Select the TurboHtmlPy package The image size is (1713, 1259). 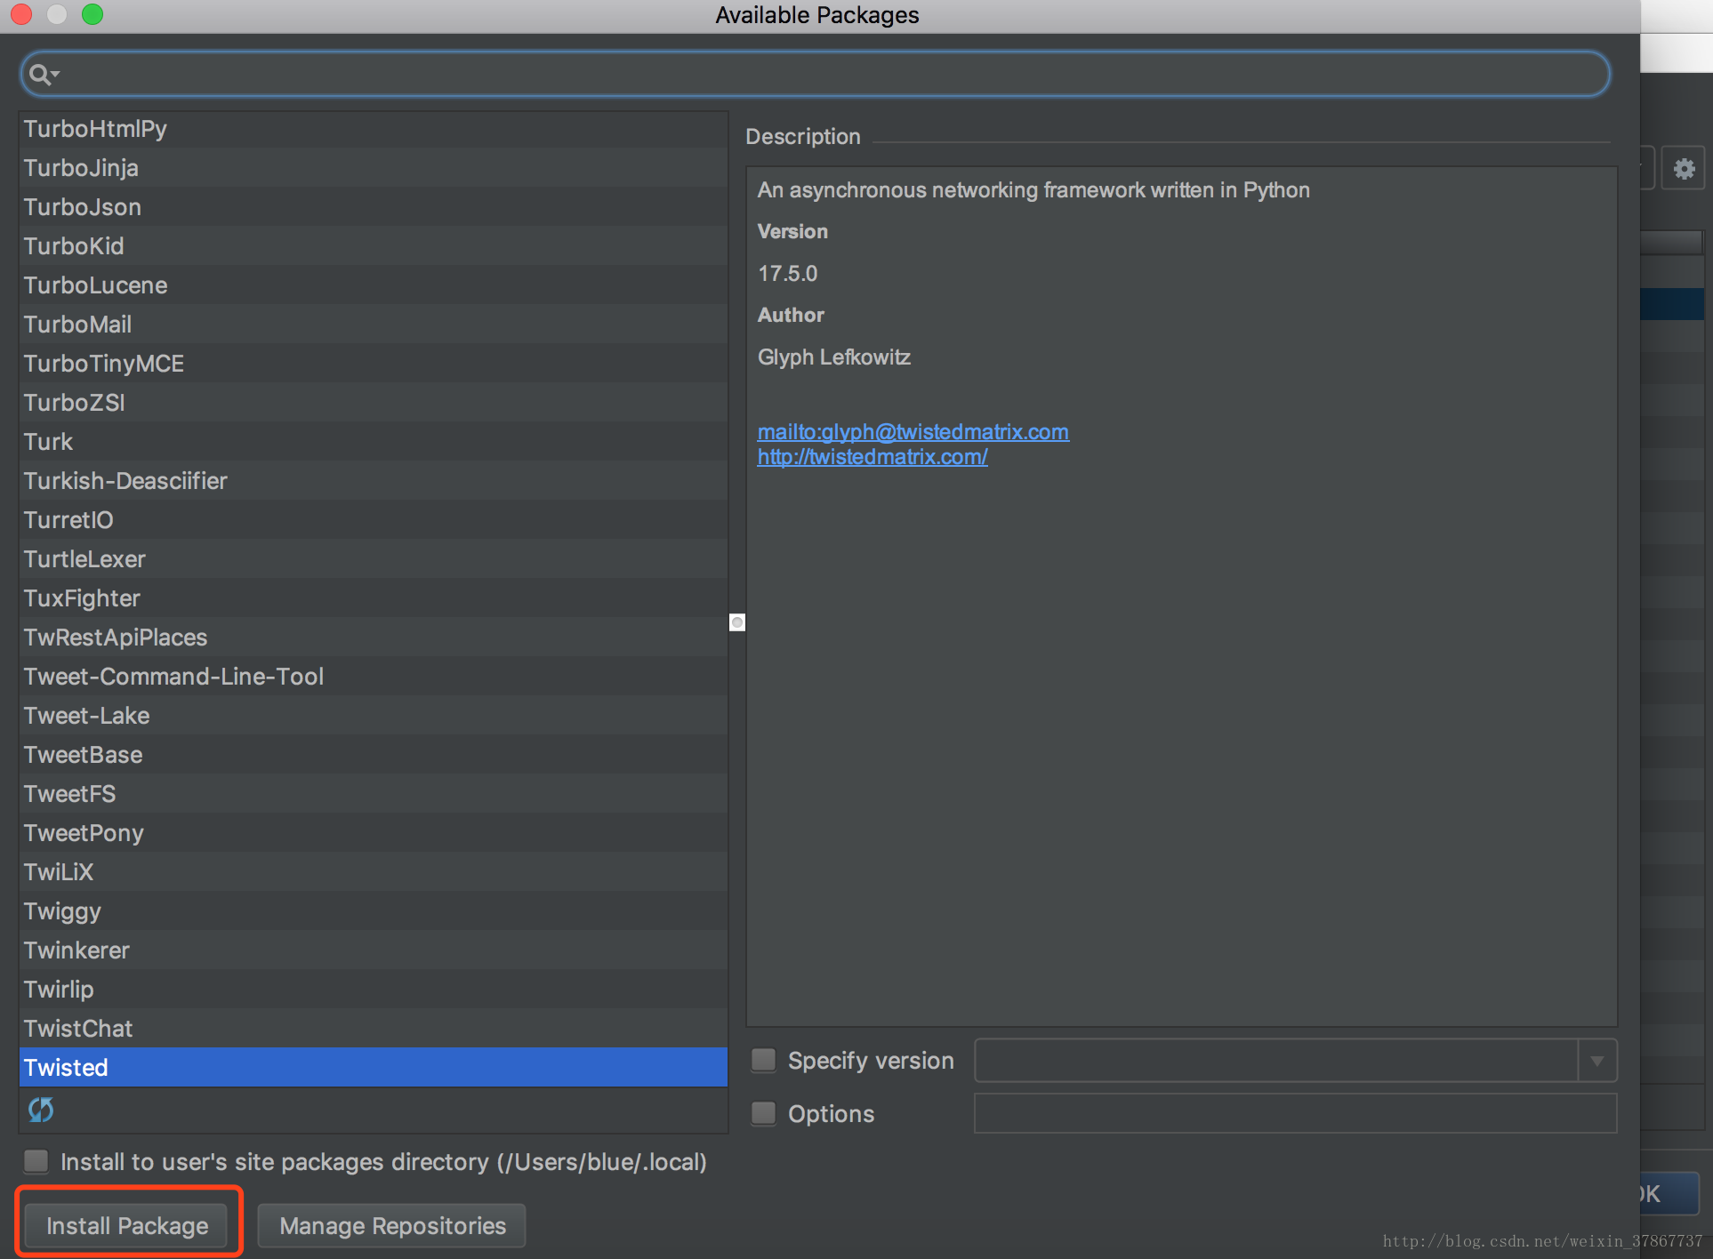374,129
